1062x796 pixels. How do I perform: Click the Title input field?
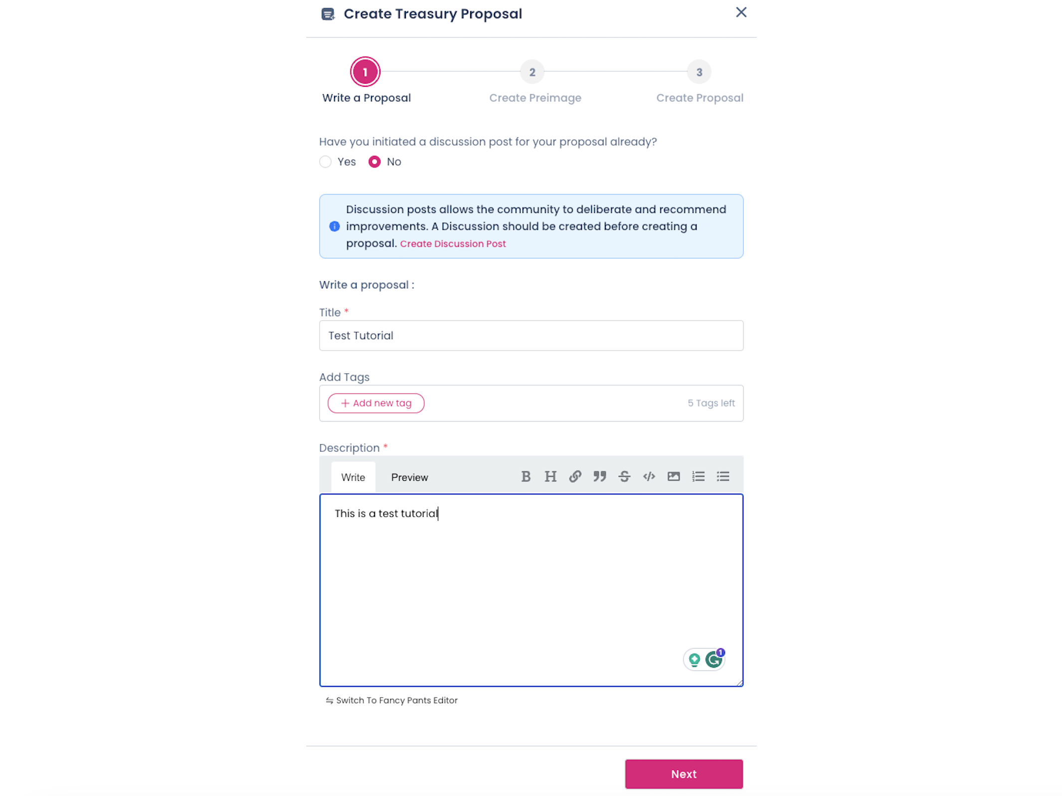pos(531,335)
